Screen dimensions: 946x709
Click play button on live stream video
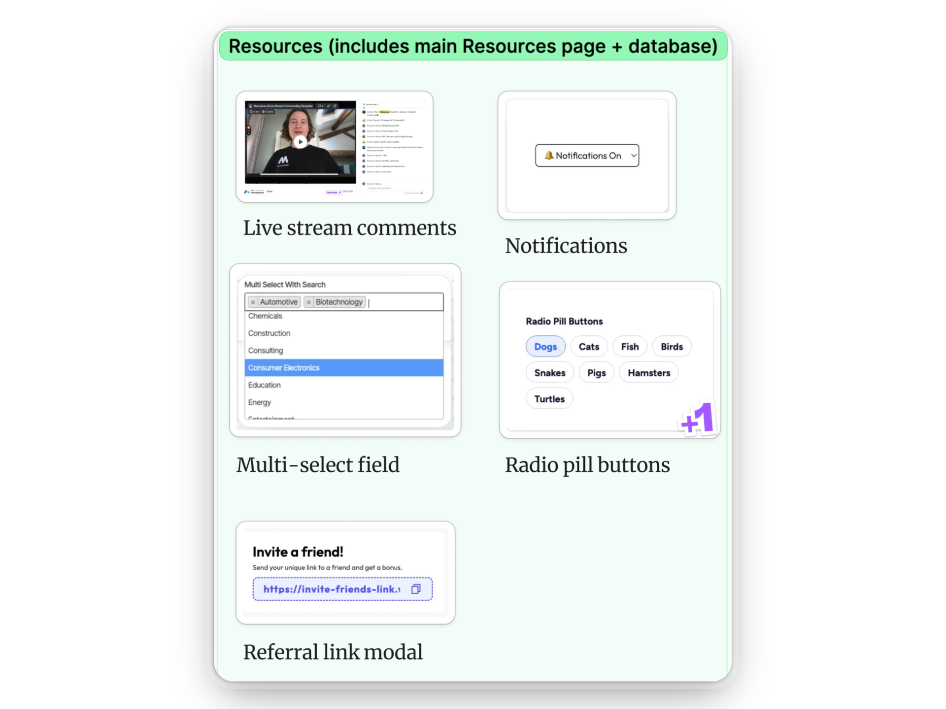tap(300, 142)
